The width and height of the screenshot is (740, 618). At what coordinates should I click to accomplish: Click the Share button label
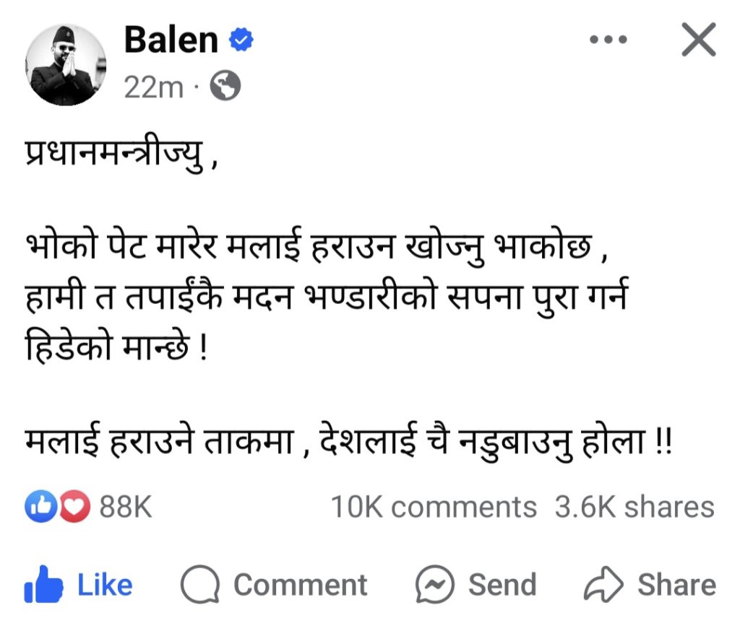(676, 585)
